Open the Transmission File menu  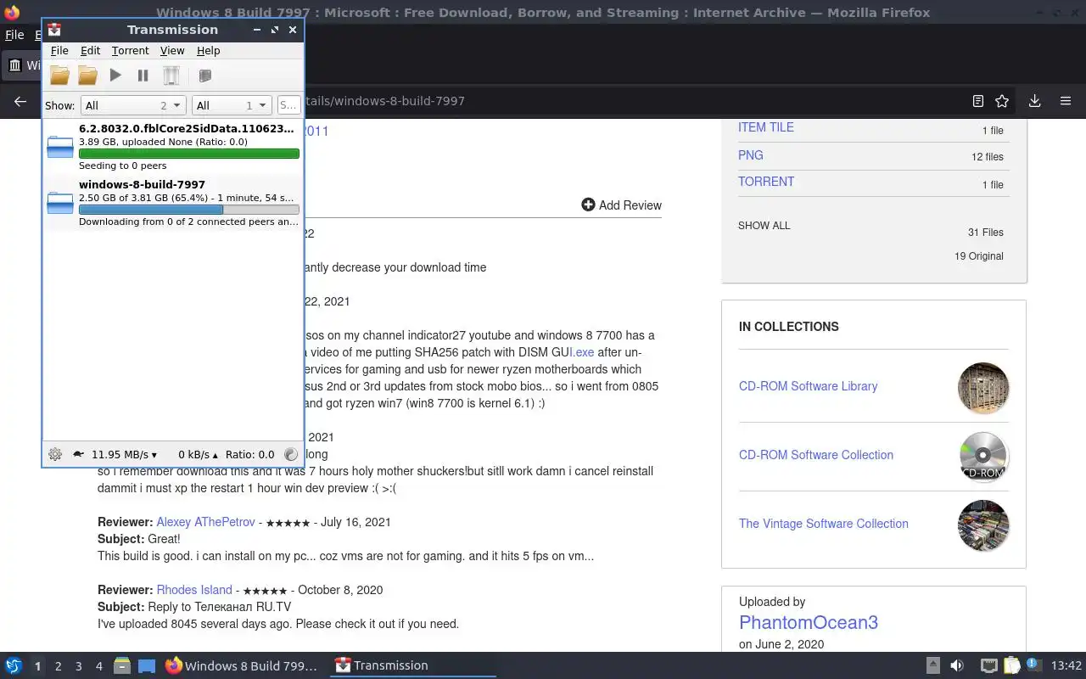59,51
